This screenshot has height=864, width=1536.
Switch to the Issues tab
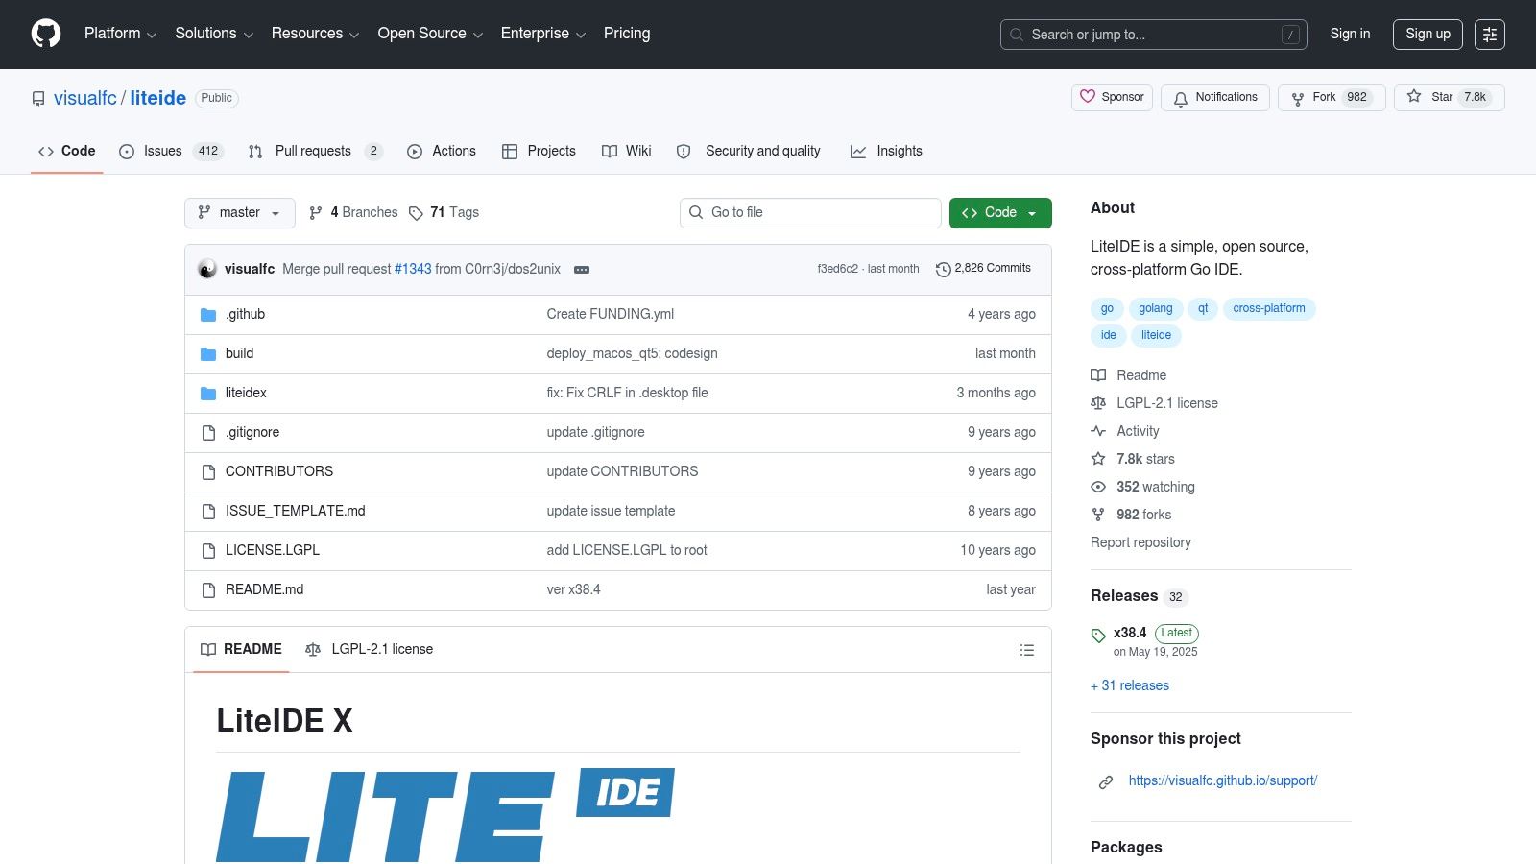171,152
